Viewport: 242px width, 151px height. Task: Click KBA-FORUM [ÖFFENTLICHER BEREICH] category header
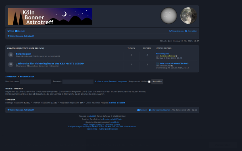coord(25,48)
